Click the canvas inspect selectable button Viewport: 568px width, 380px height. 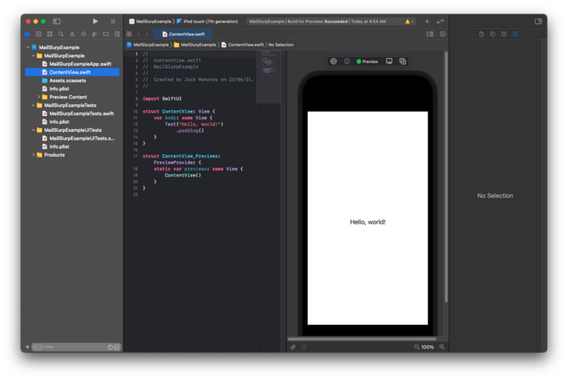[x=346, y=61]
